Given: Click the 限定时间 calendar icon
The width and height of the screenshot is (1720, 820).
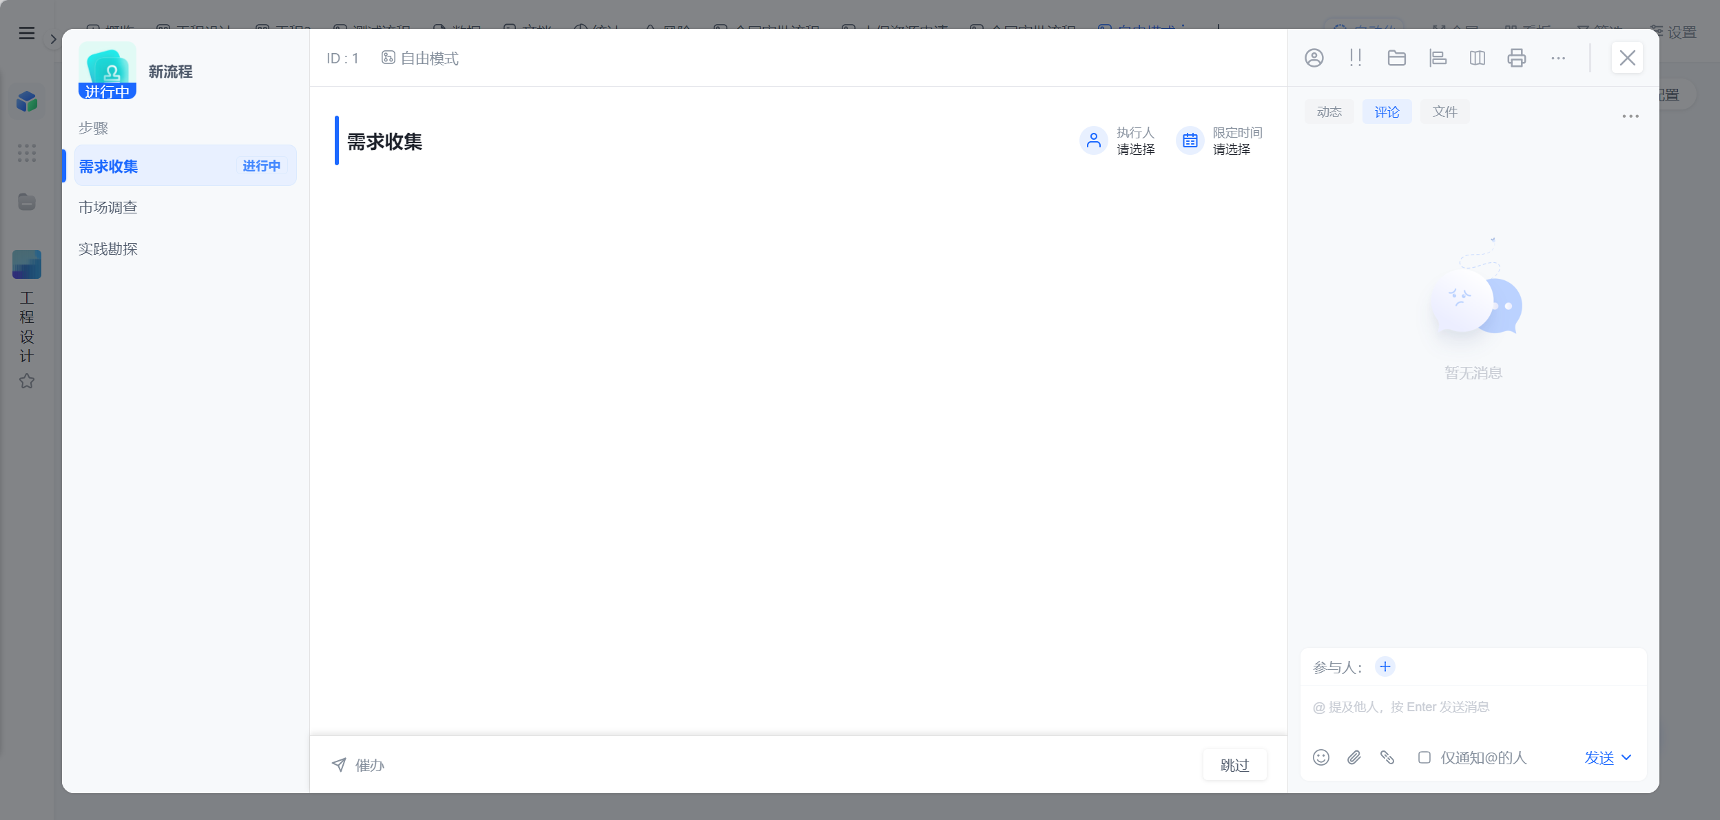Looking at the screenshot, I should click(x=1190, y=140).
